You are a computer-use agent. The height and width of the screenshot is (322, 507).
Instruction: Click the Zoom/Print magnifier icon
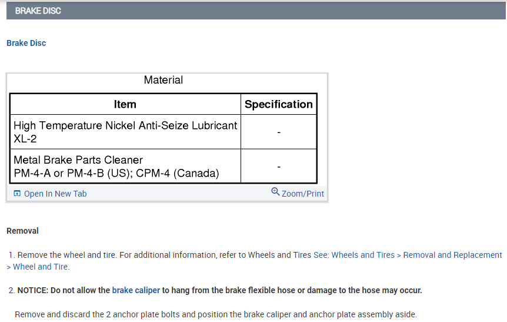click(x=275, y=192)
